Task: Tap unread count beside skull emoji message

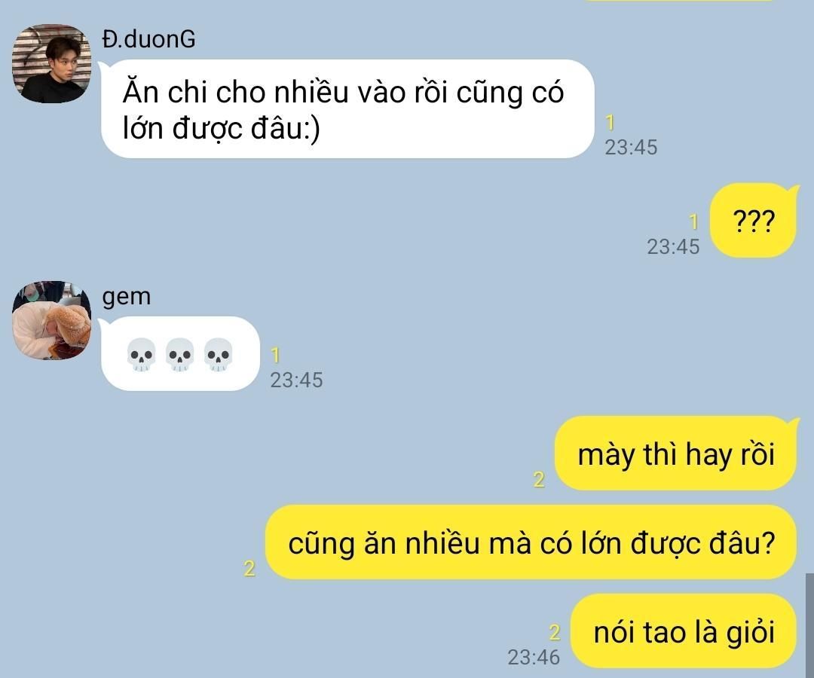Action: click(276, 356)
